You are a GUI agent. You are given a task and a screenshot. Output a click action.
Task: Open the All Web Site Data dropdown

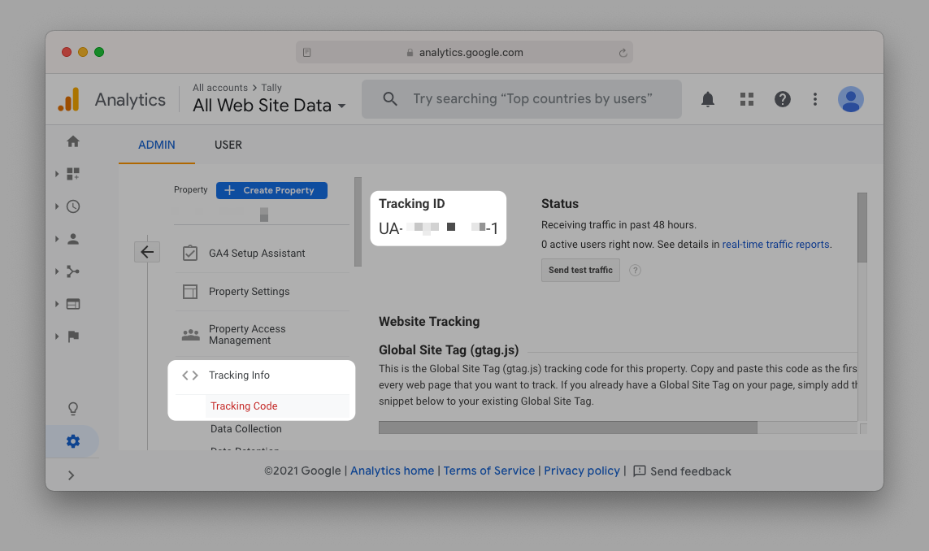pyautogui.click(x=269, y=106)
